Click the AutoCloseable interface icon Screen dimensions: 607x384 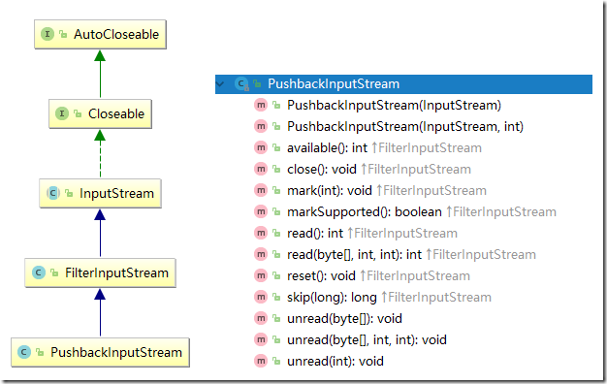pyautogui.click(x=48, y=34)
